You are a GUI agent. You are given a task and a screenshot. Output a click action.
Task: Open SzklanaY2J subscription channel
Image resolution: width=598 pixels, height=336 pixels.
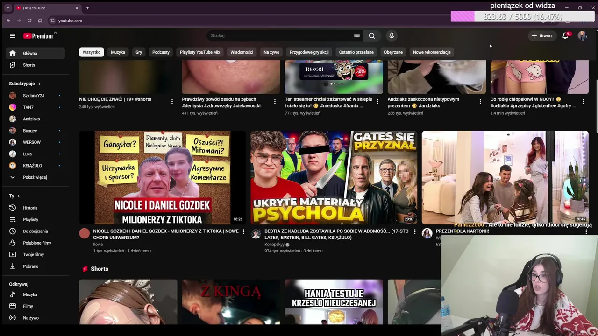click(36, 96)
